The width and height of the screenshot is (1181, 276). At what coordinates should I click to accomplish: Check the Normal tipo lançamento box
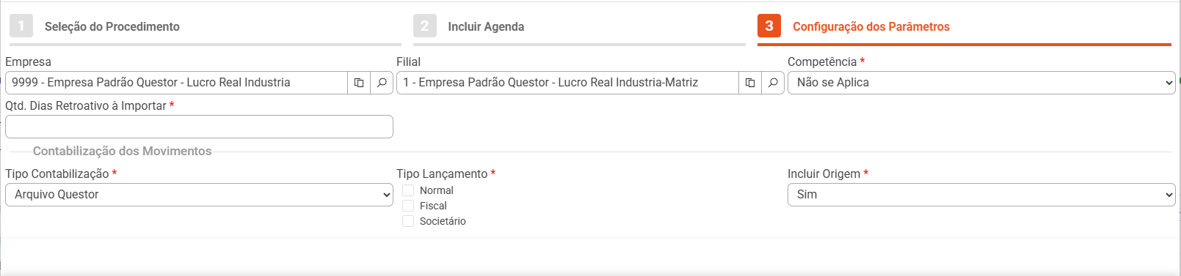408,190
